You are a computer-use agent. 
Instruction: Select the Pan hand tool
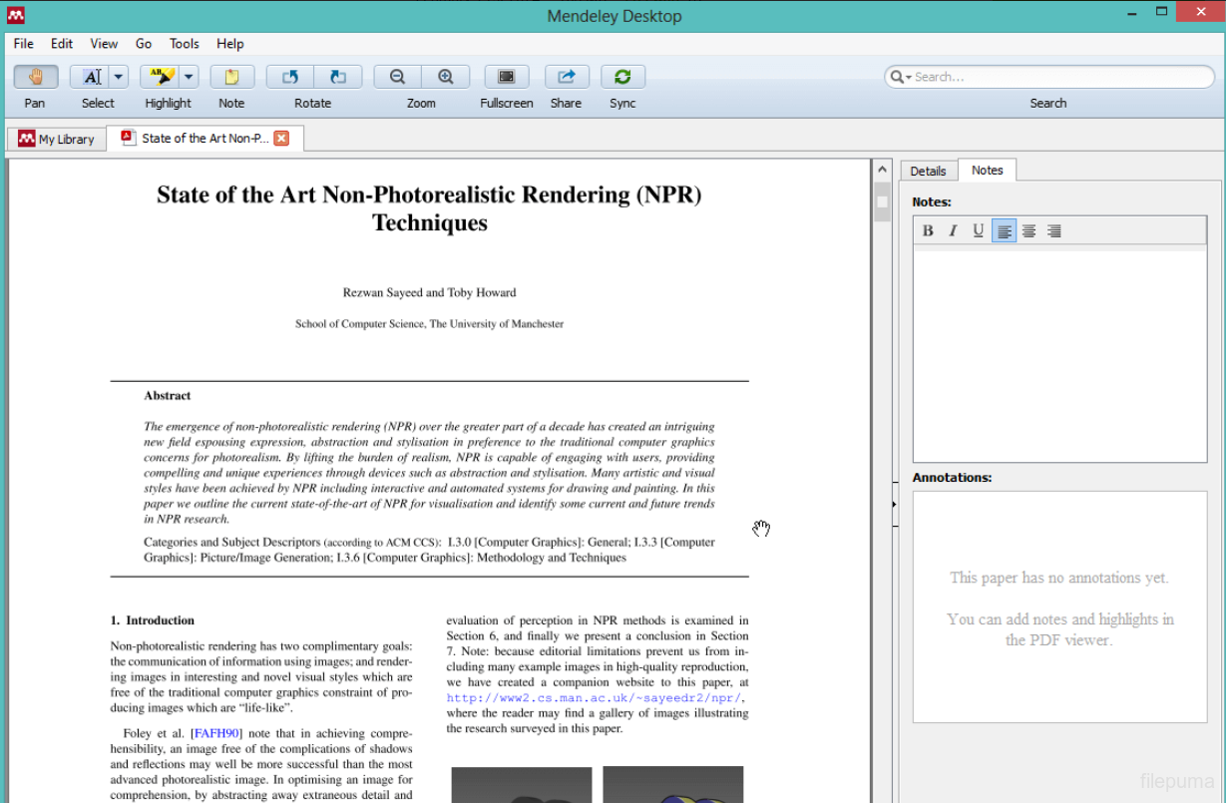coord(35,77)
